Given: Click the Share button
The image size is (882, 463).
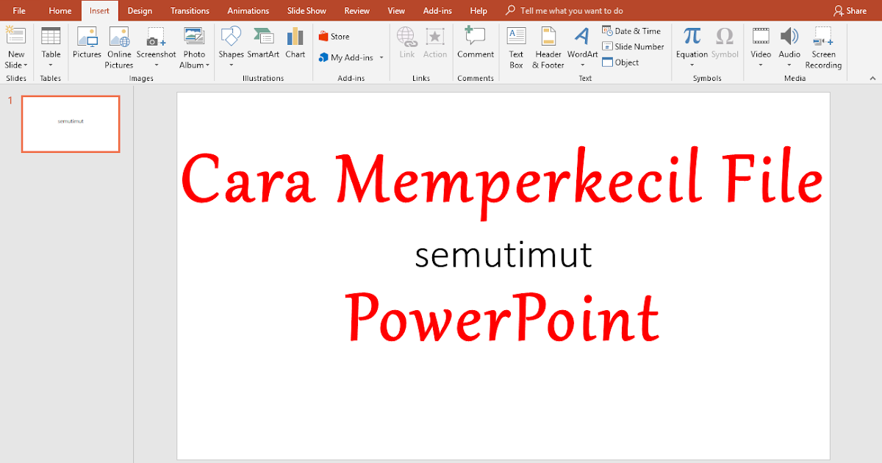Looking at the screenshot, I should tap(850, 11).
